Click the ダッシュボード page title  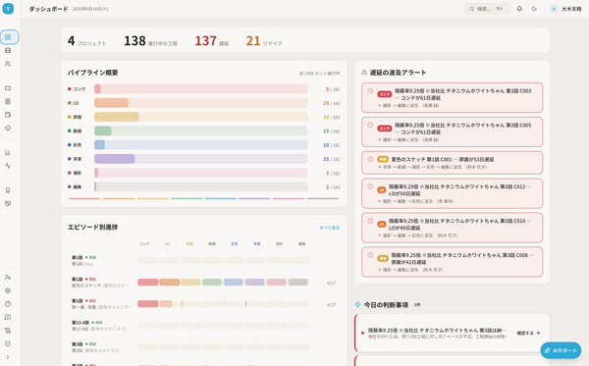[x=48, y=9]
